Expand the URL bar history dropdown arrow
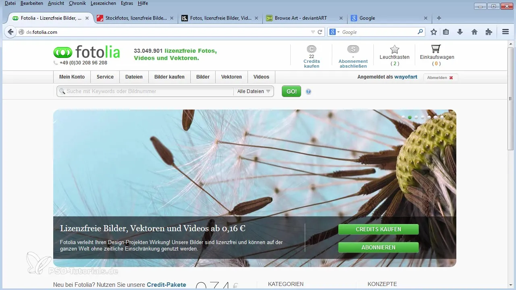Viewport: 516px width, 290px height. coord(313,32)
